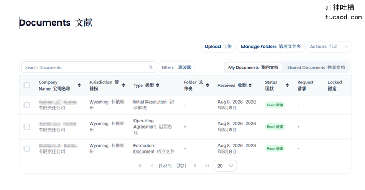Click Read status badge in Operating Agreement row
The width and height of the screenshot is (365, 190).
pos(275,126)
